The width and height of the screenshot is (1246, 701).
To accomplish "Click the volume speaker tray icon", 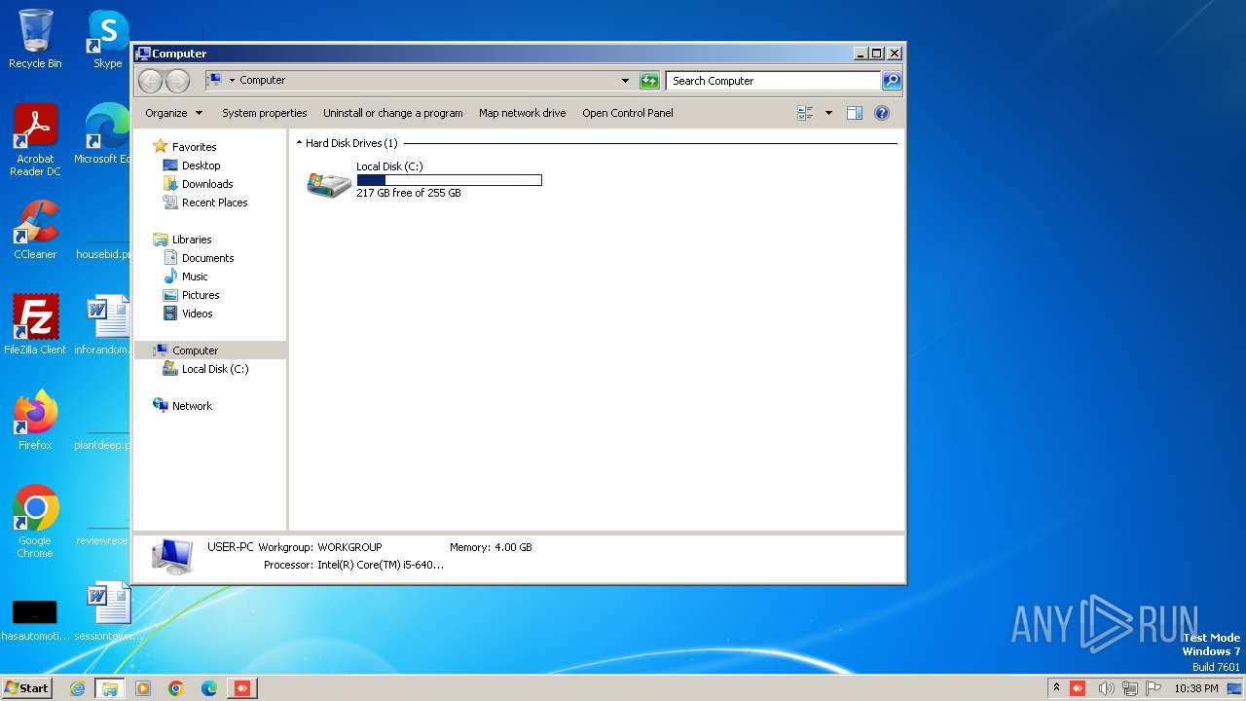I will pos(1106,688).
